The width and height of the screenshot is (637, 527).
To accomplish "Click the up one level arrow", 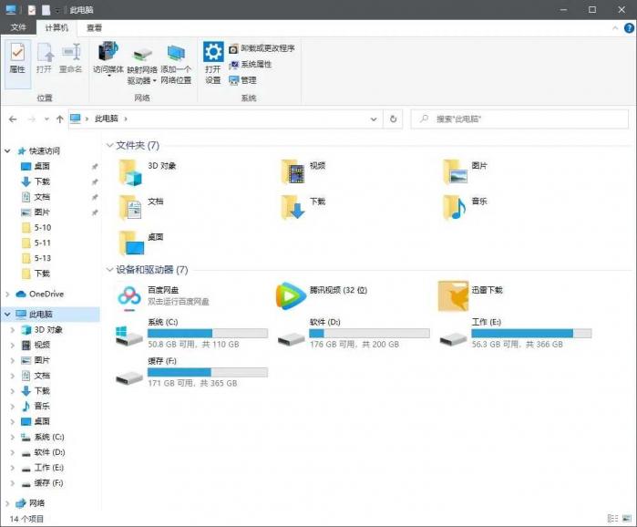I will coord(60,119).
